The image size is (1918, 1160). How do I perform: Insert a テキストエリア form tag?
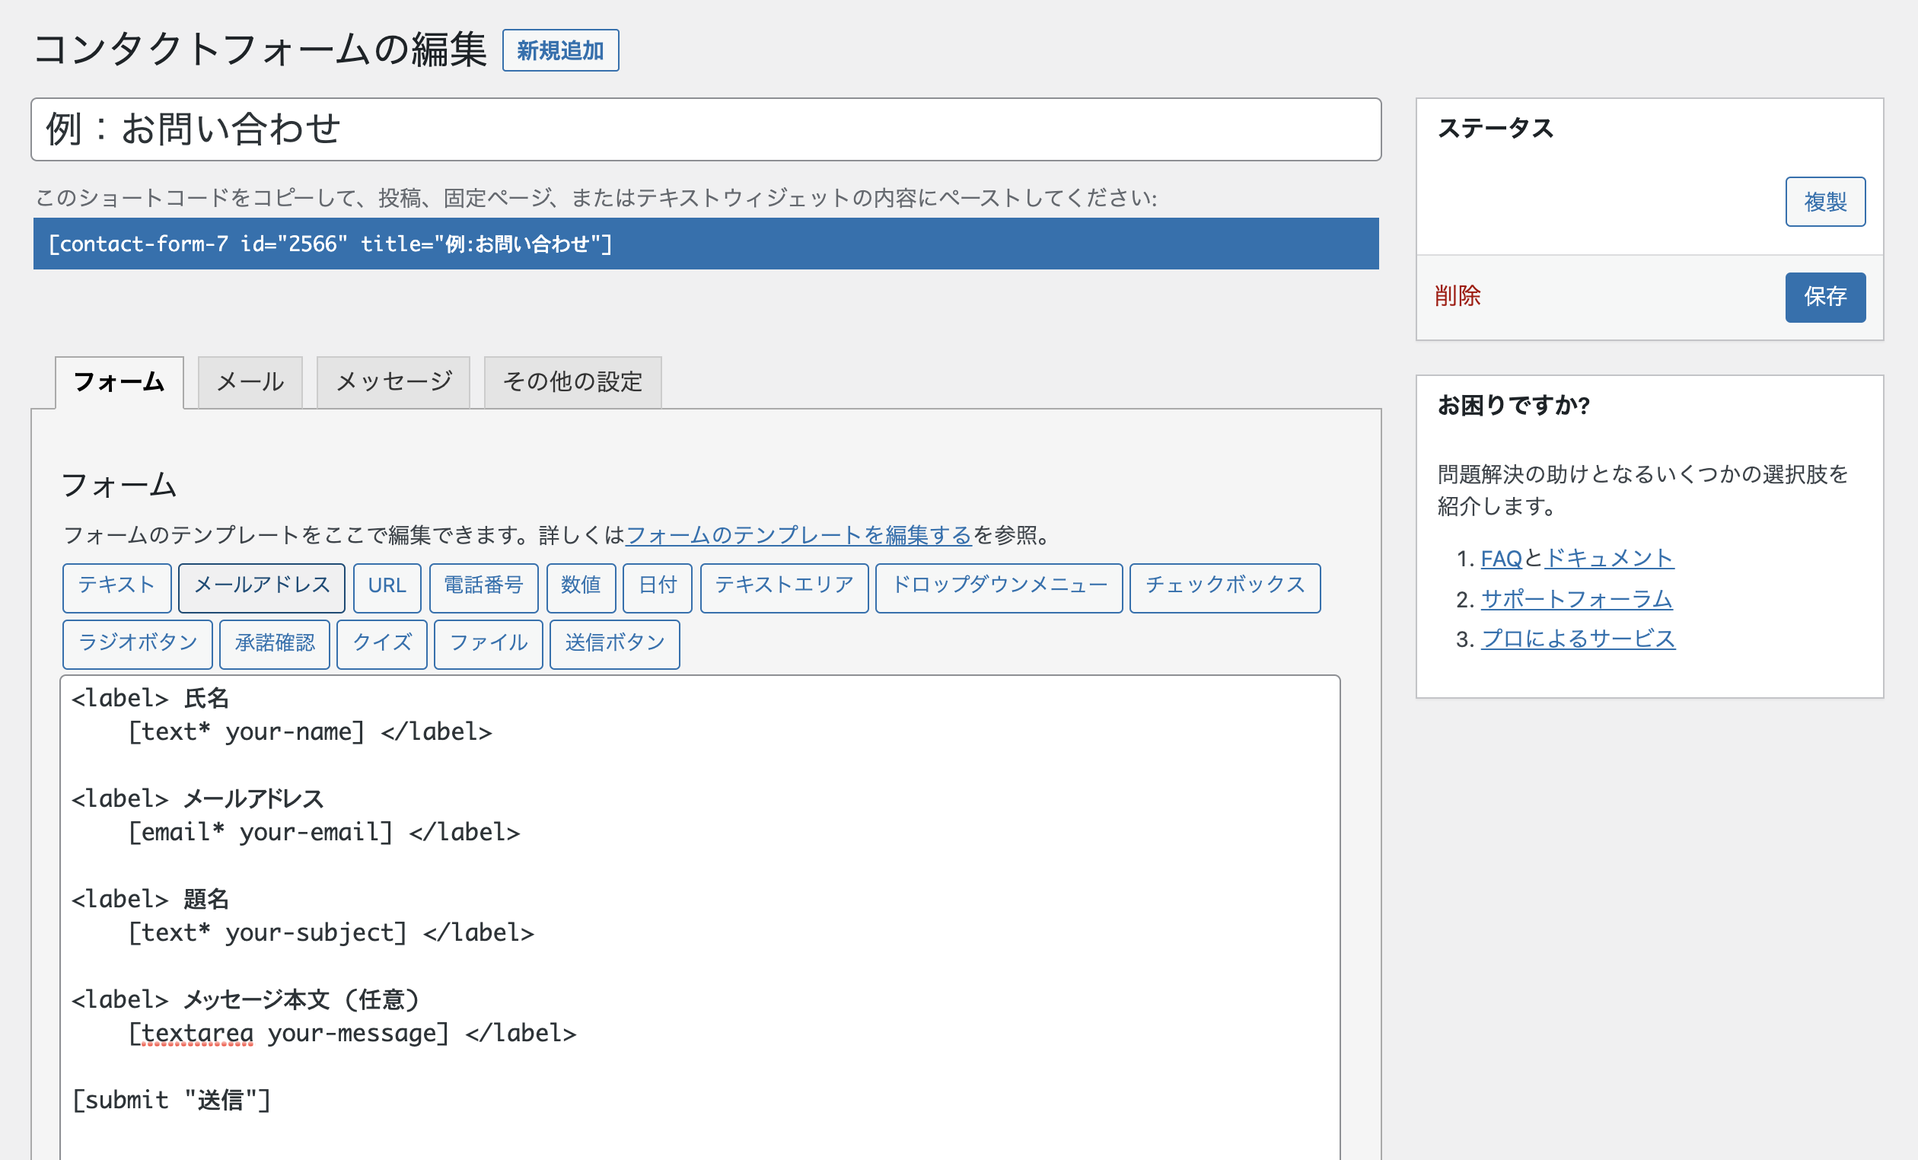[x=784, y=588]
